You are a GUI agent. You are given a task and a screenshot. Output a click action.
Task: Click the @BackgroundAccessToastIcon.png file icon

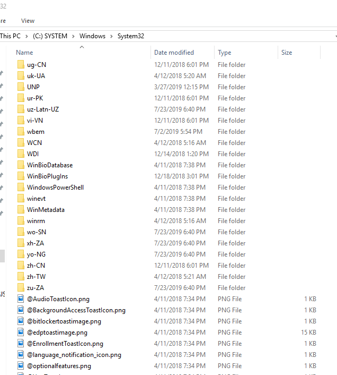pyautogui.click(x=21, y=310)
